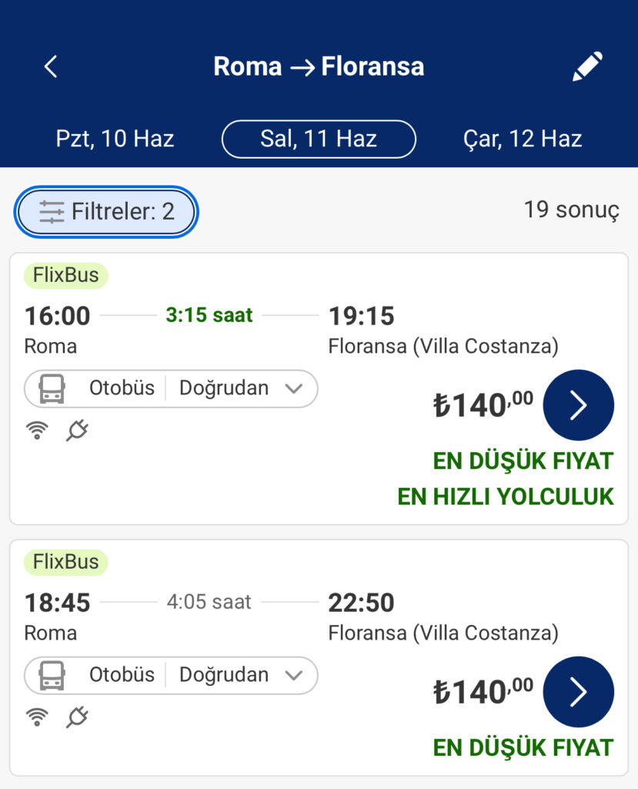Tap Wi-Fi icon on the 16:00 trip
The height and width of the screenshot is (789, 638).
tap(37, 431)
